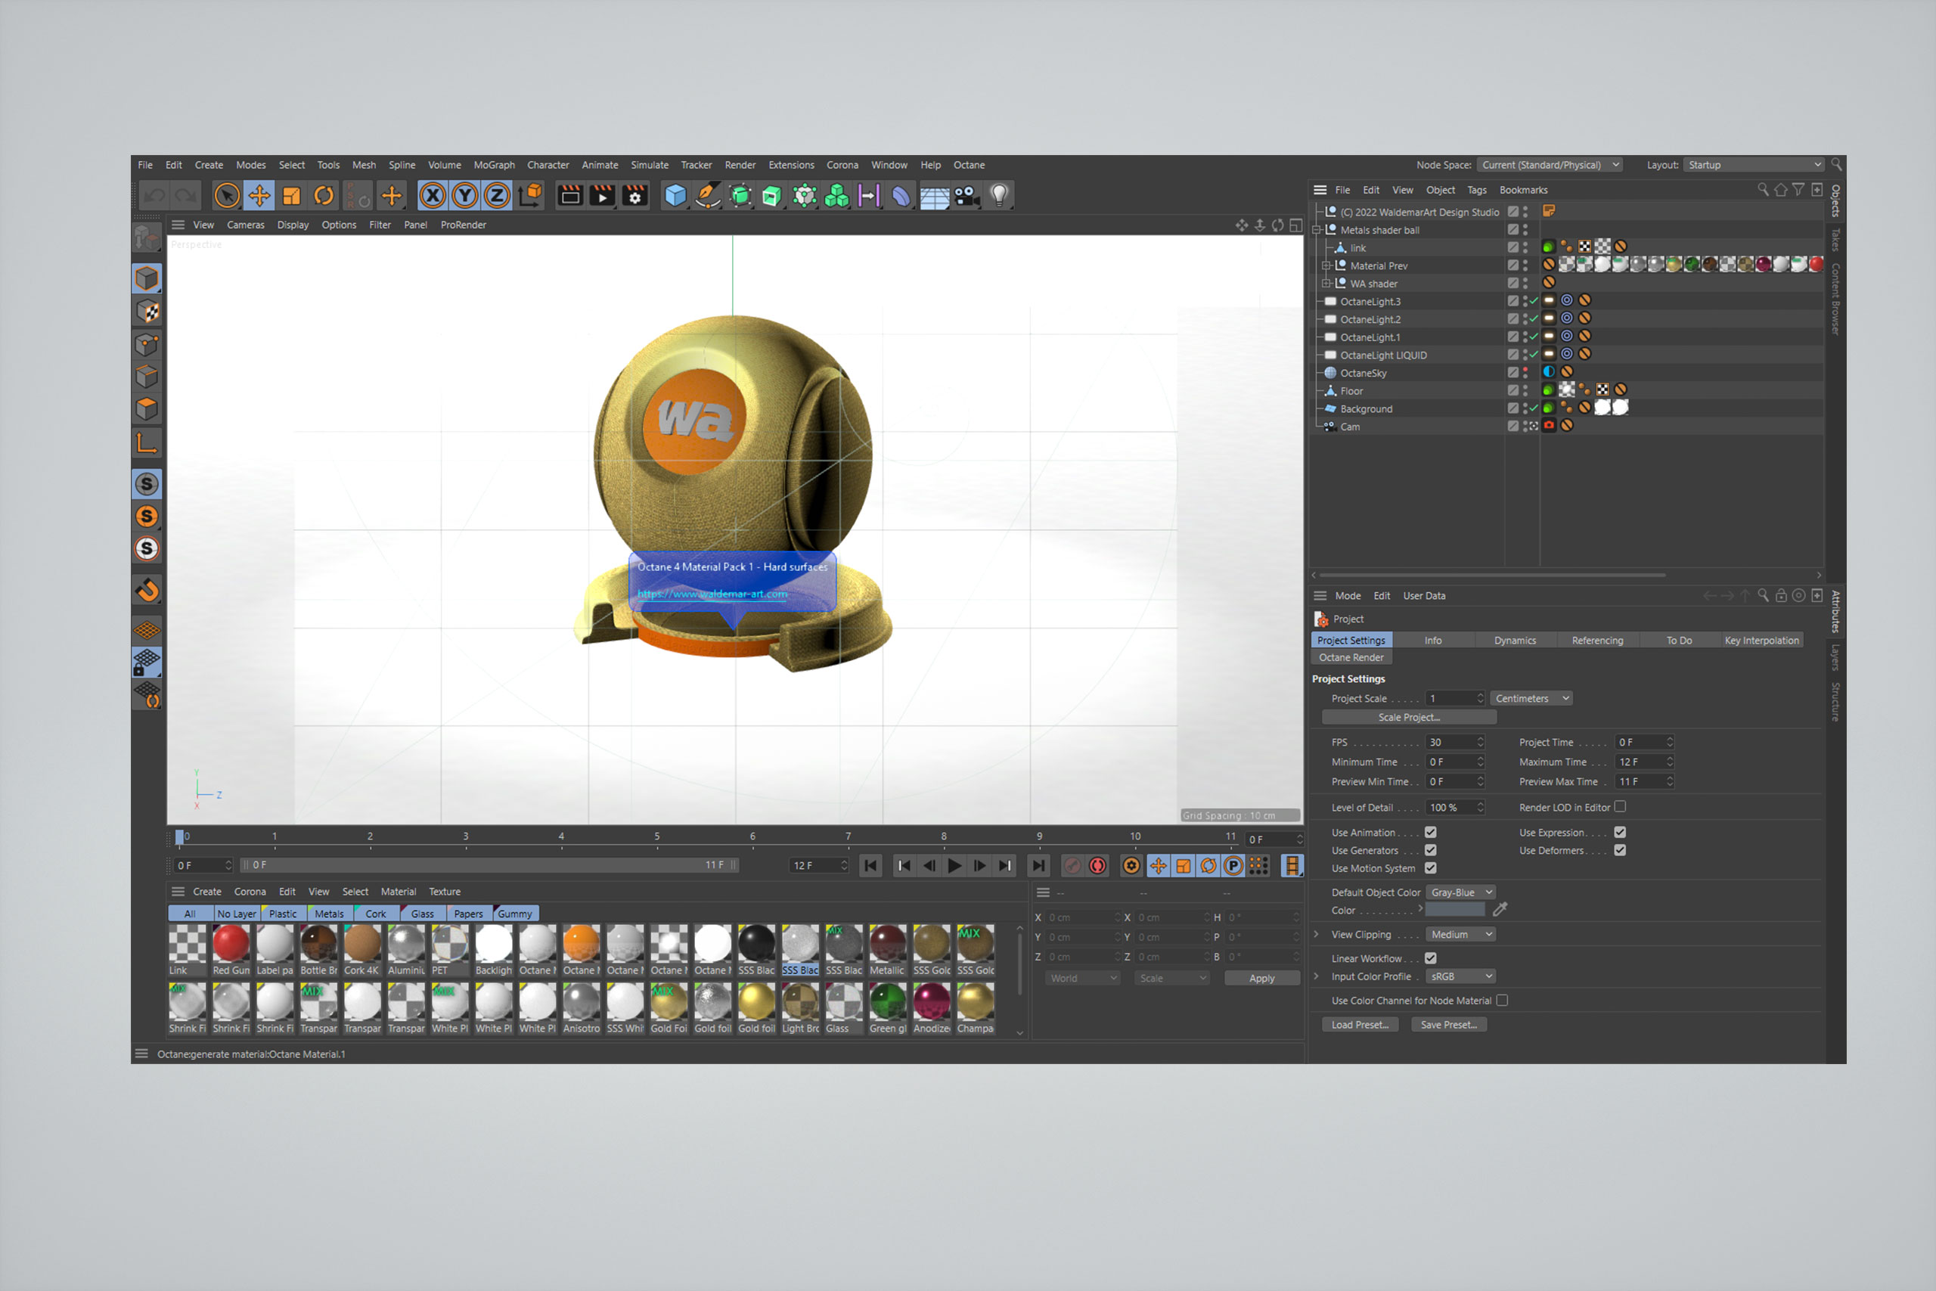This screenshot has width=1936, height=1291.
Task: Click the Scale Project button
Action: (x=1407, y=717)
